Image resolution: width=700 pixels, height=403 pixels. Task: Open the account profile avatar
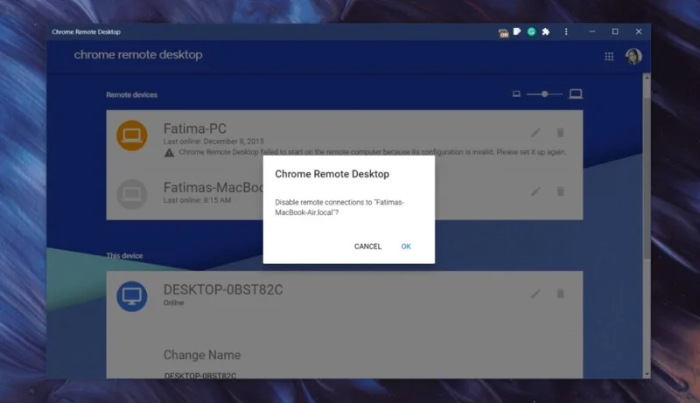633,56
